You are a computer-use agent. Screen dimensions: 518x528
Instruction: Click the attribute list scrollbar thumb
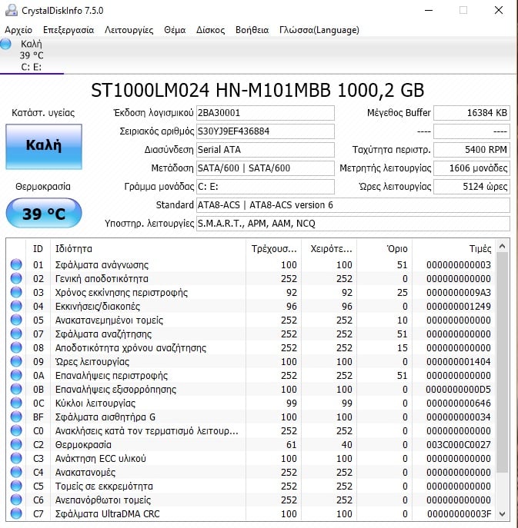point(502,362)
